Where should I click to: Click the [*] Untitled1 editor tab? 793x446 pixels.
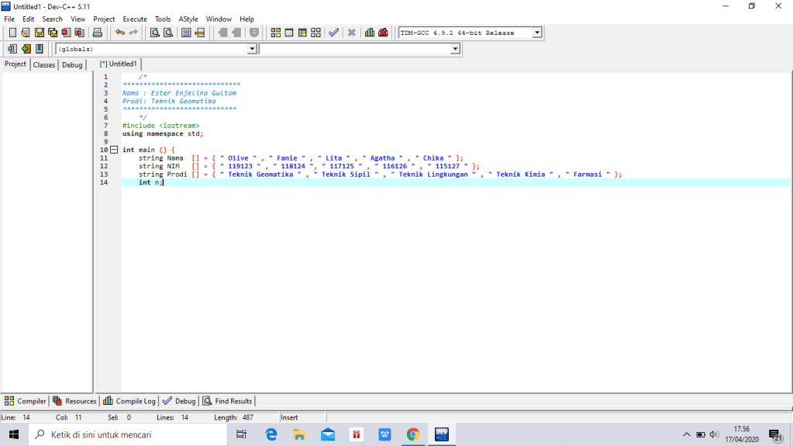pyautogui.click(x=118, y=64)
